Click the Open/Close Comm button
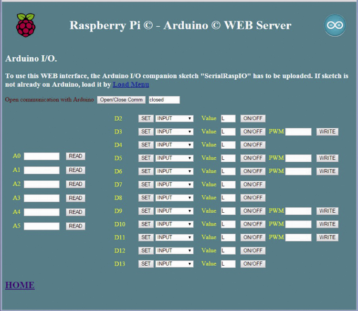Screen dimensions: 358x311 pos(121,100)
